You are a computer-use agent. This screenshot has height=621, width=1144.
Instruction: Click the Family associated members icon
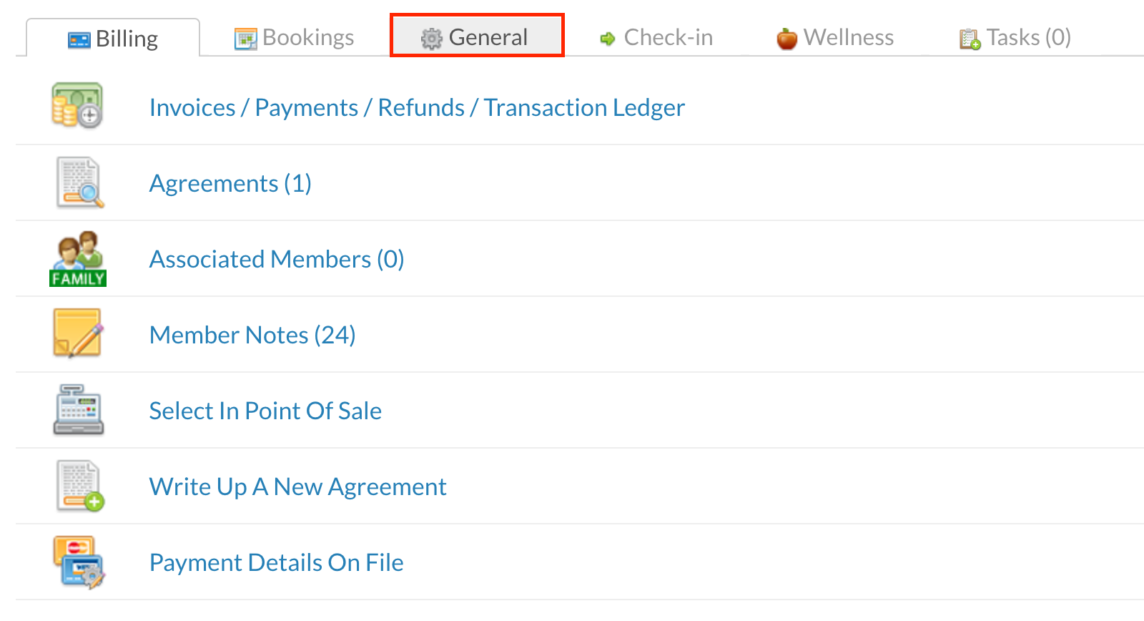pyautogui.click(x=78, y=258)
